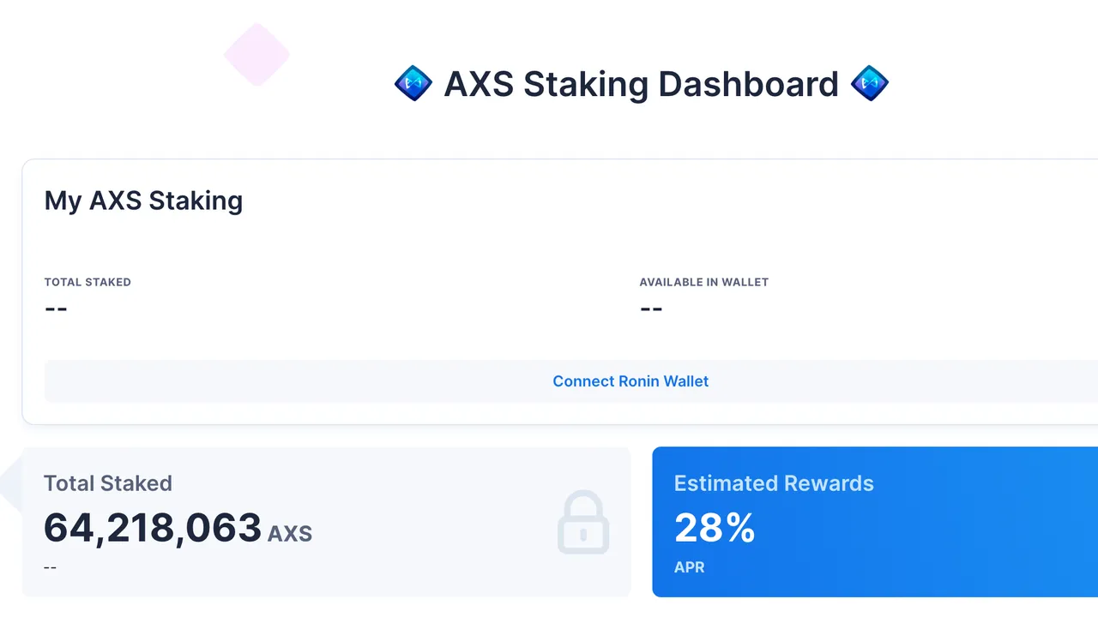Click the pink diamond shape near top

pyautogui.click(x=256, y=55)
